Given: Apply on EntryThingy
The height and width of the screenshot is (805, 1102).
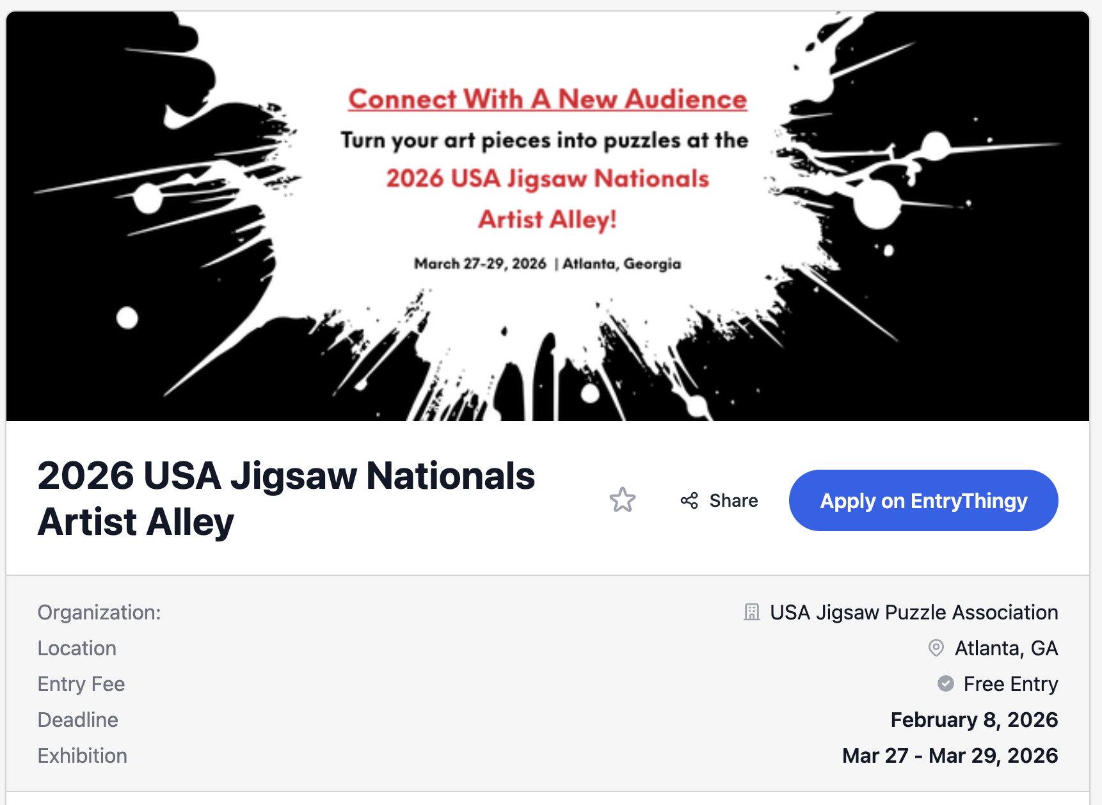Looking at the screenshot, I should [923, 500].
